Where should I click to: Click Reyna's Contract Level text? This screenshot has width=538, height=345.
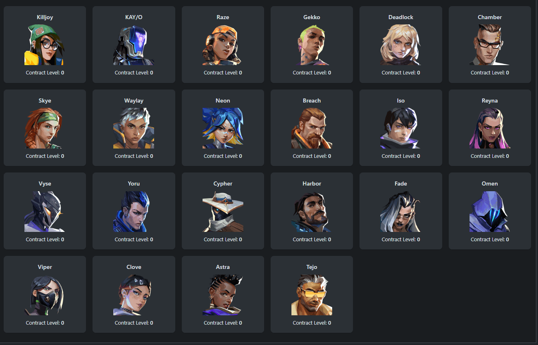click(x=490, y=156)
